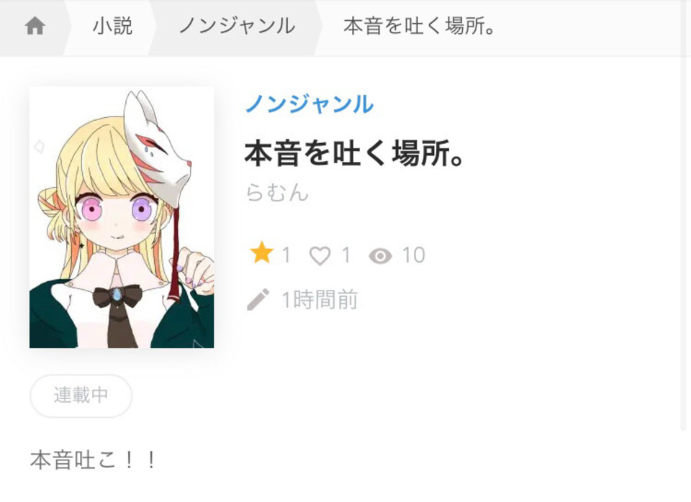691x502 pixels.
Task: Follow the blue ノンジャンル genre link
Action: pyautogui.click(x=310, y=104)
